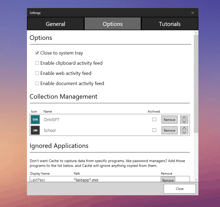The image size is (220, 207).
Task: Remove the OnMSFT collection
Action: [170, 120]
